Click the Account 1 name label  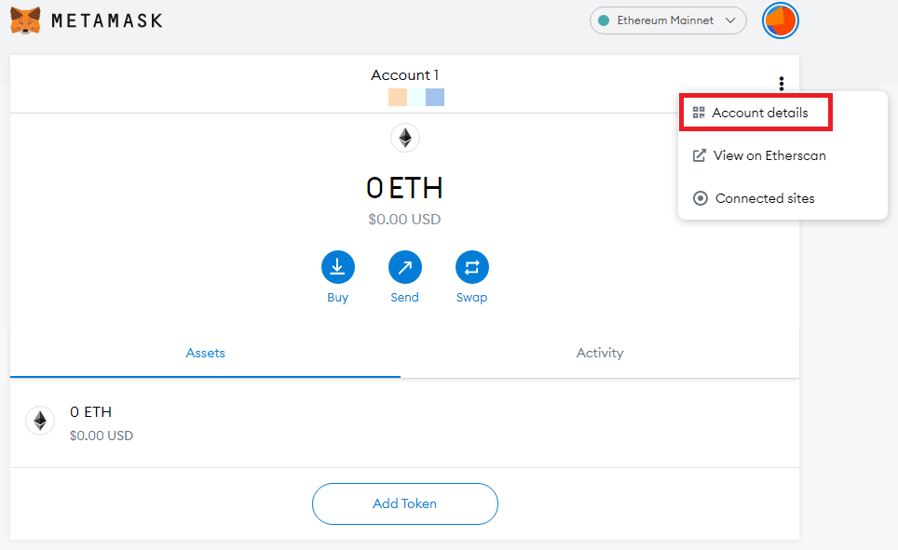click(404, 75)
